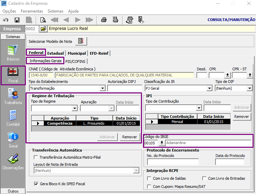
Task: Click the stamp-like toolbar icon beside the printer
Action: tap(115, 20)
